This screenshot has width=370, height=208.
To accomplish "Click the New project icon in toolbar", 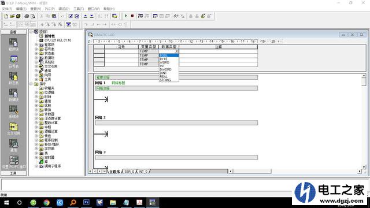I will [6, 16].
